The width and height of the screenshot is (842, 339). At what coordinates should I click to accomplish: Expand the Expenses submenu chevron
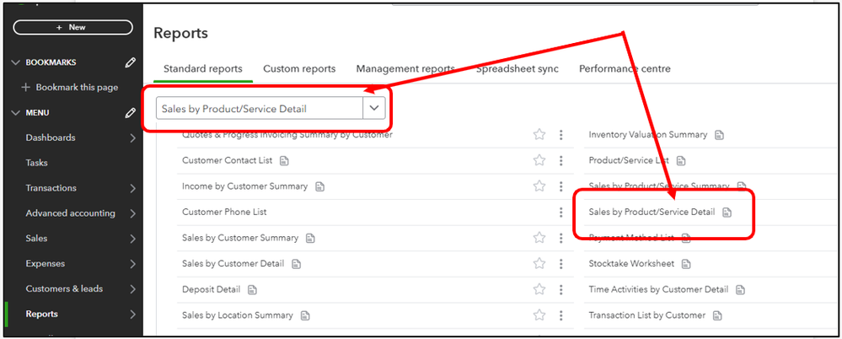132,264
